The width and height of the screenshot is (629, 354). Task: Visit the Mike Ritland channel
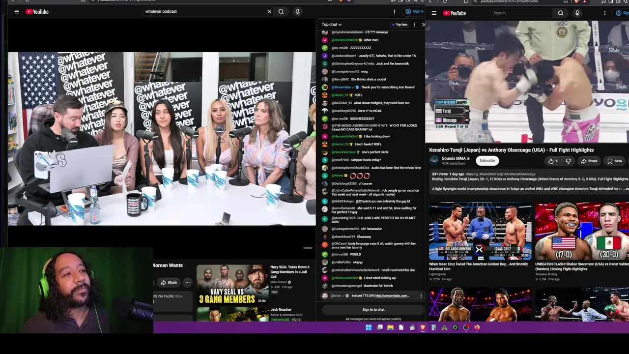[279, 282]
